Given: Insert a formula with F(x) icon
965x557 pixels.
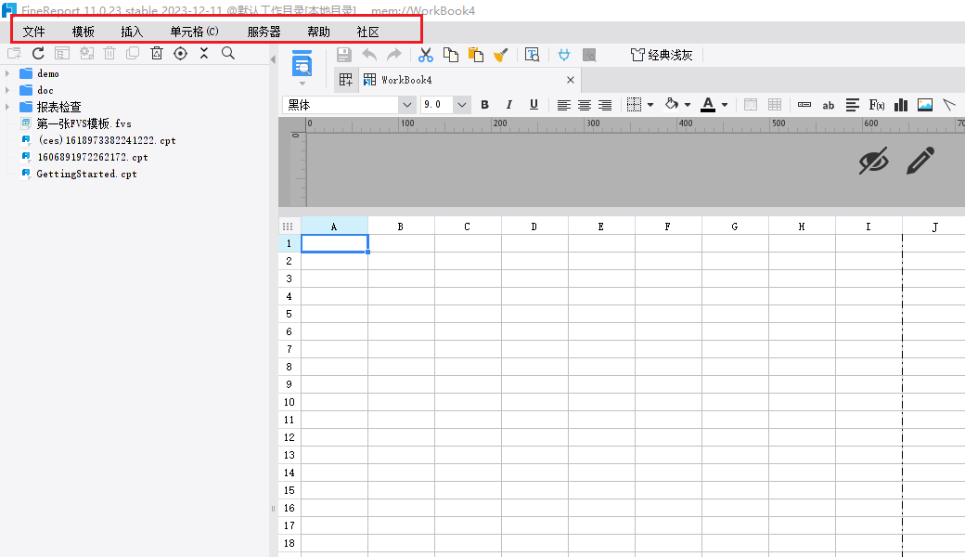Looking at the screenshot, I should tap(876, 105).
